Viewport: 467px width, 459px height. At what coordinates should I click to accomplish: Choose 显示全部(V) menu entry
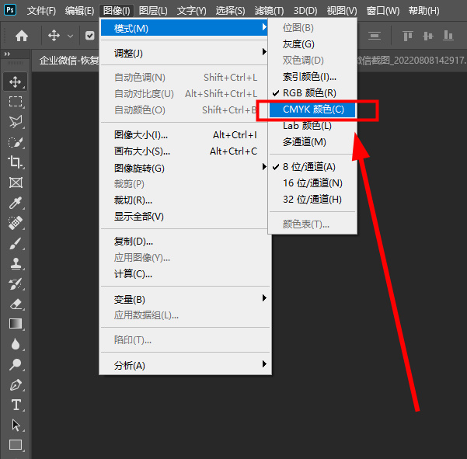tap(184, 217)
